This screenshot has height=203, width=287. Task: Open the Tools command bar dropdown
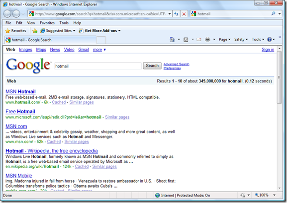[258, 40]
